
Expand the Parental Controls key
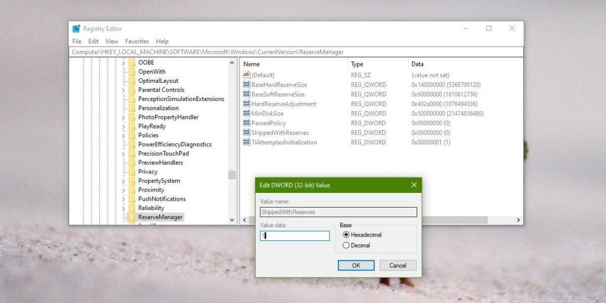click(x=123, y=90)
